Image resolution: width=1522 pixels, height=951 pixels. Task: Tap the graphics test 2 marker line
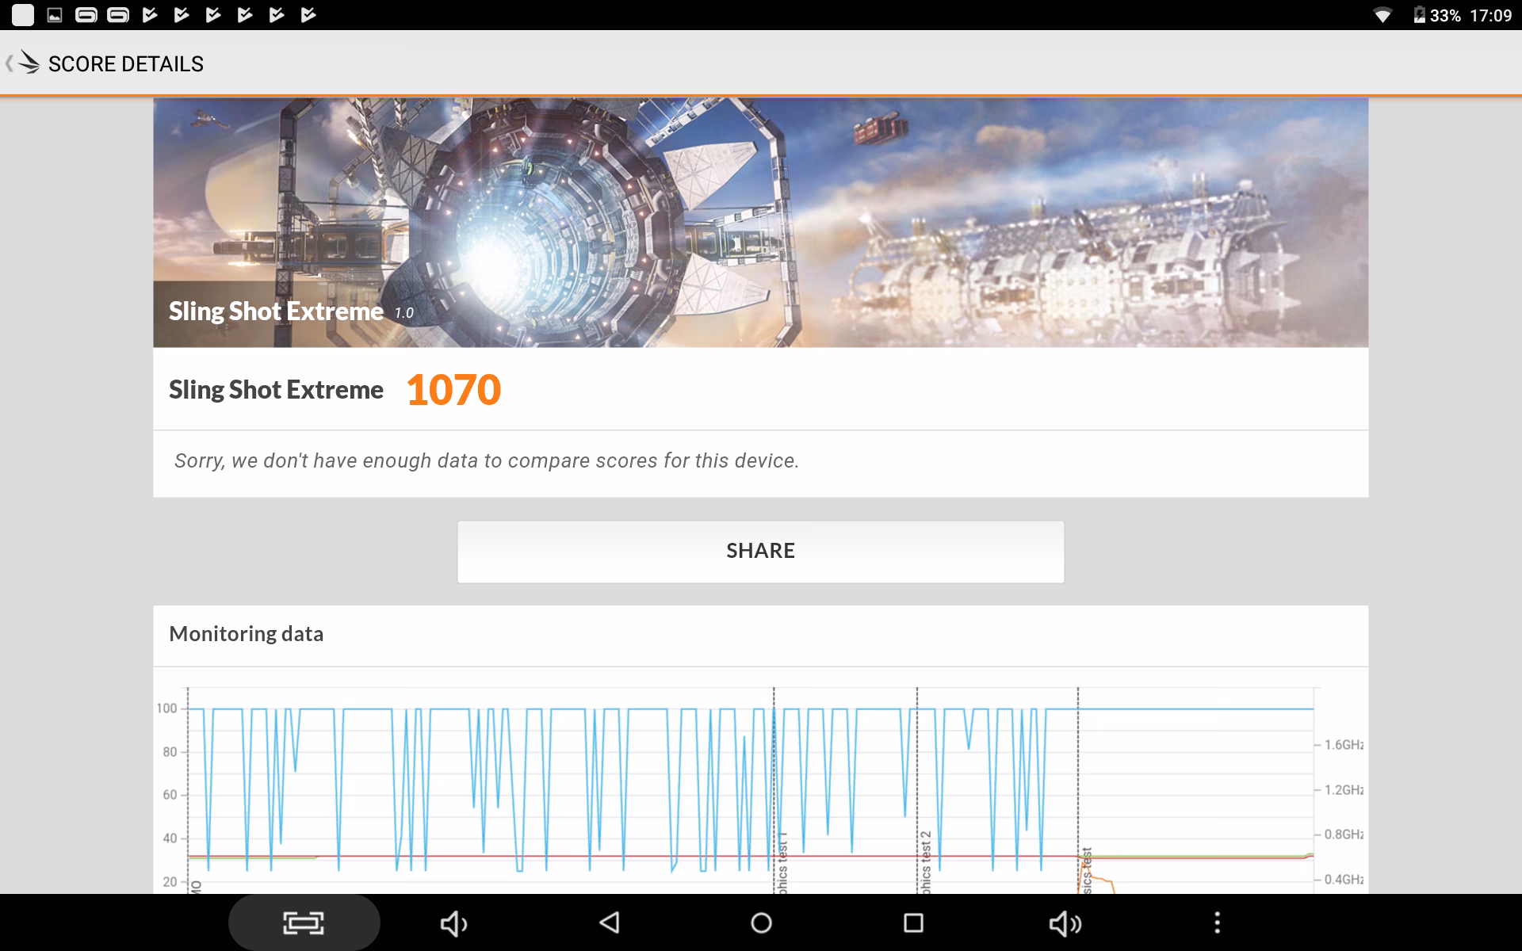(917, 790)
